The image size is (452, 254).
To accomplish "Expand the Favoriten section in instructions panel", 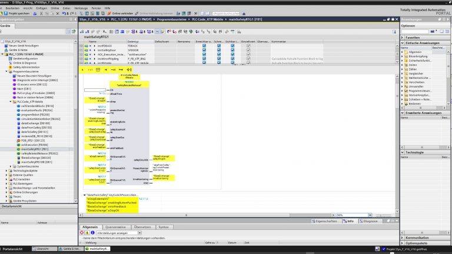I will click(403, 38).
